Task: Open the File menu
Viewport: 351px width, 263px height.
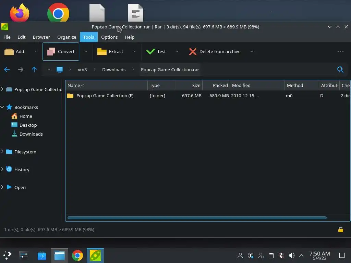Action: 7,37
